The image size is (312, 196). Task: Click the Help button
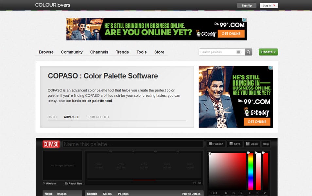coord(266,144)
